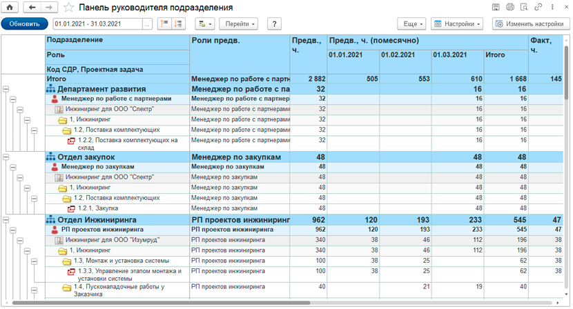Click the date period input field
This screenshot has width=573, height=309.
97,23
